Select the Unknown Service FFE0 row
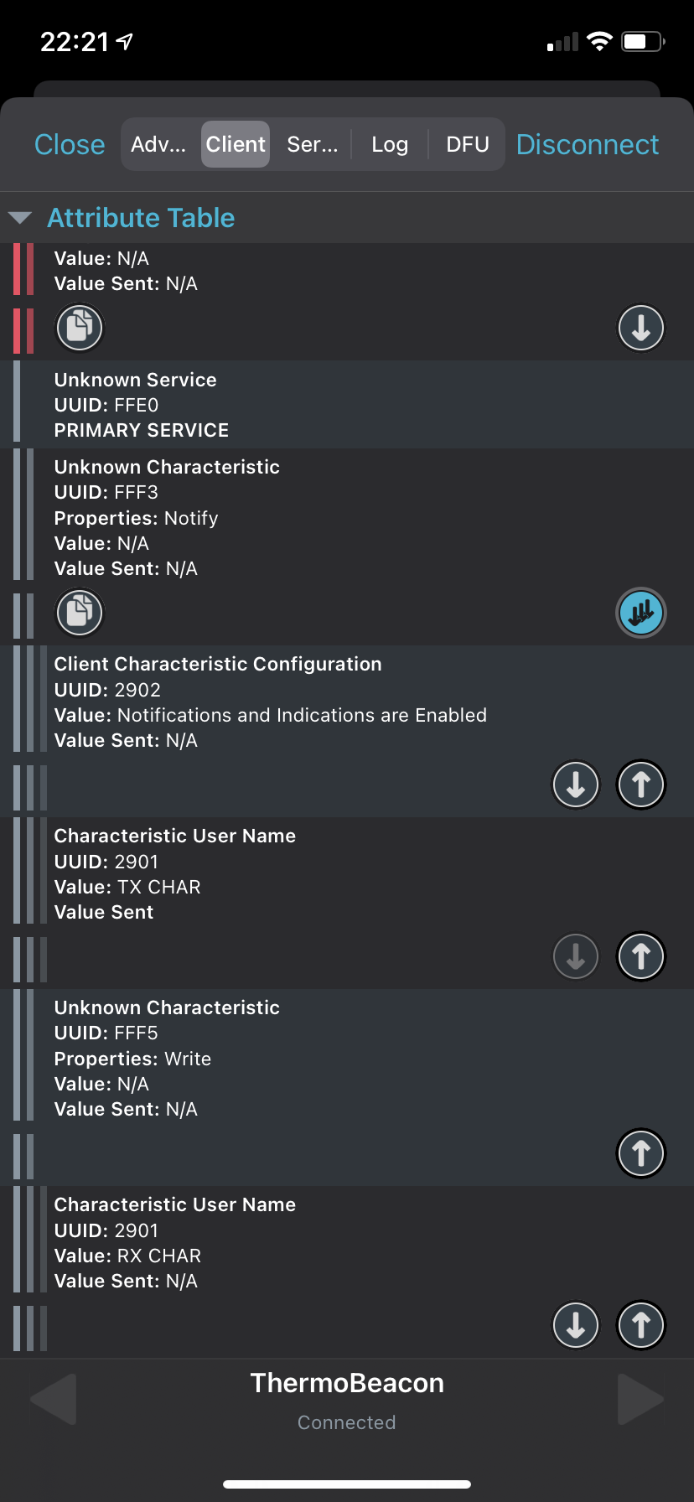This screenshot has height=1502, width=694. coord(347,405)
